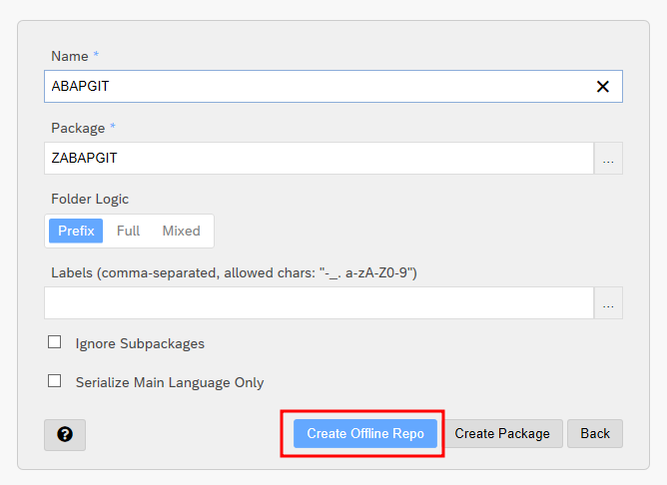Click the Labels comma-separated hint text
The width and height of the screenshot is (667, 485).
[x=234, y=272]
